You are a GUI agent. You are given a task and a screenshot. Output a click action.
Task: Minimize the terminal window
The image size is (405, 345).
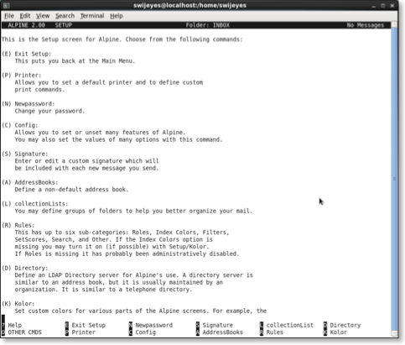[374, 6]
